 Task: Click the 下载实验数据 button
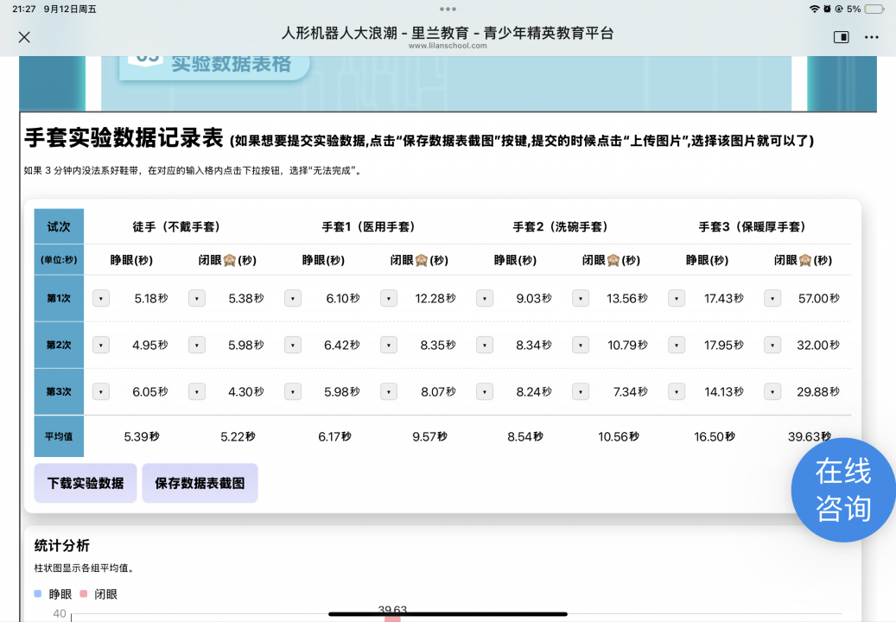pyautogui.click(x=86, y=483)
